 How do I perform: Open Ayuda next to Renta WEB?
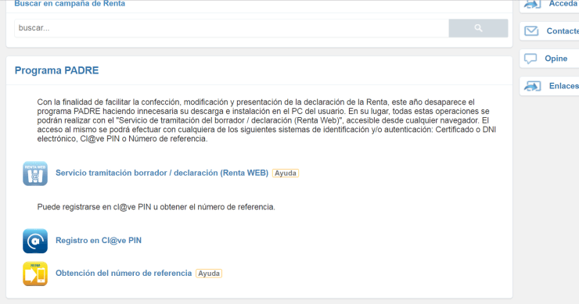[286, 173]
